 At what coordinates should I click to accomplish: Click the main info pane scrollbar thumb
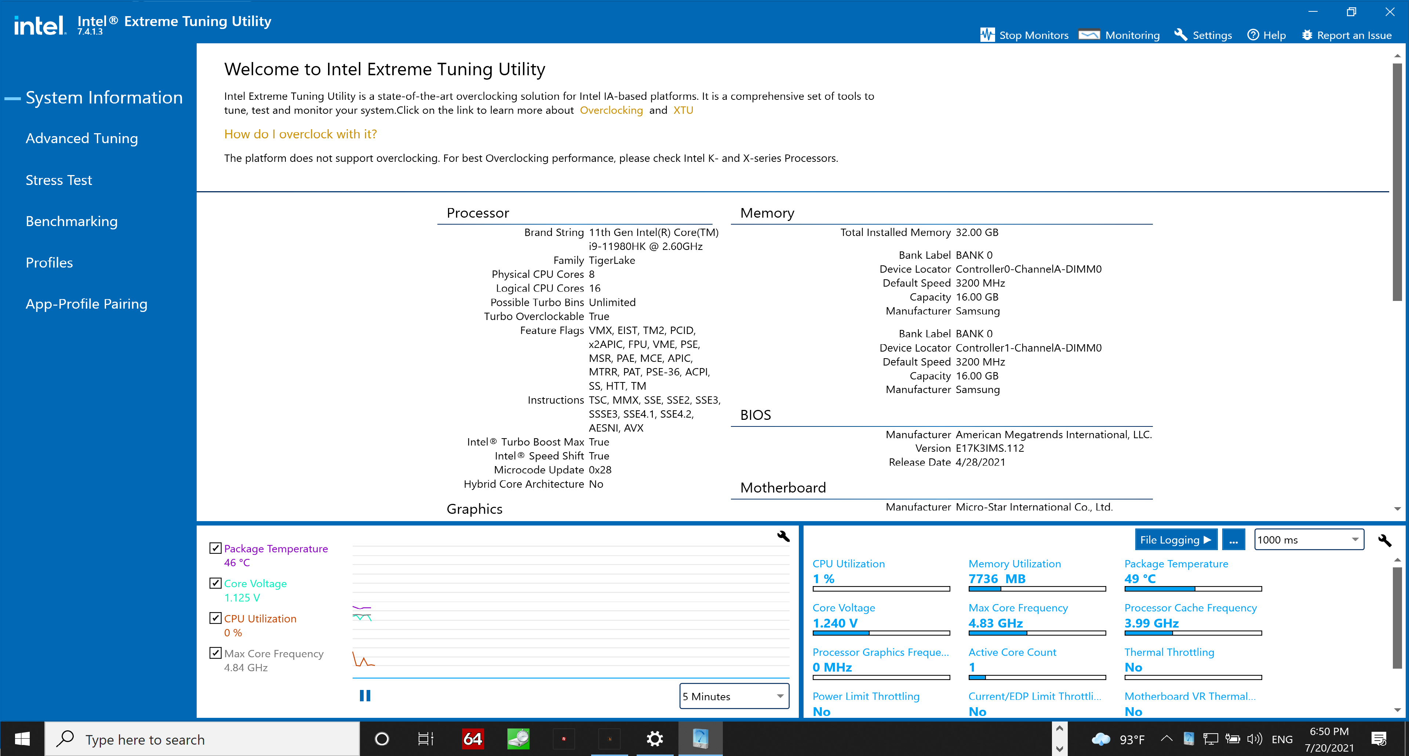(x=1397, y=182)
